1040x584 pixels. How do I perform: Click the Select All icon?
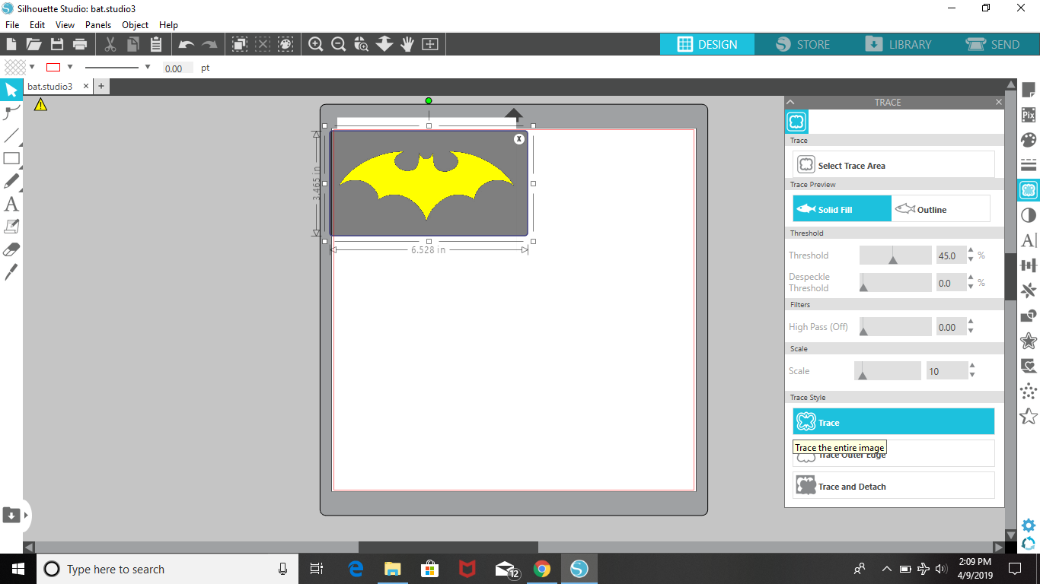240,44
